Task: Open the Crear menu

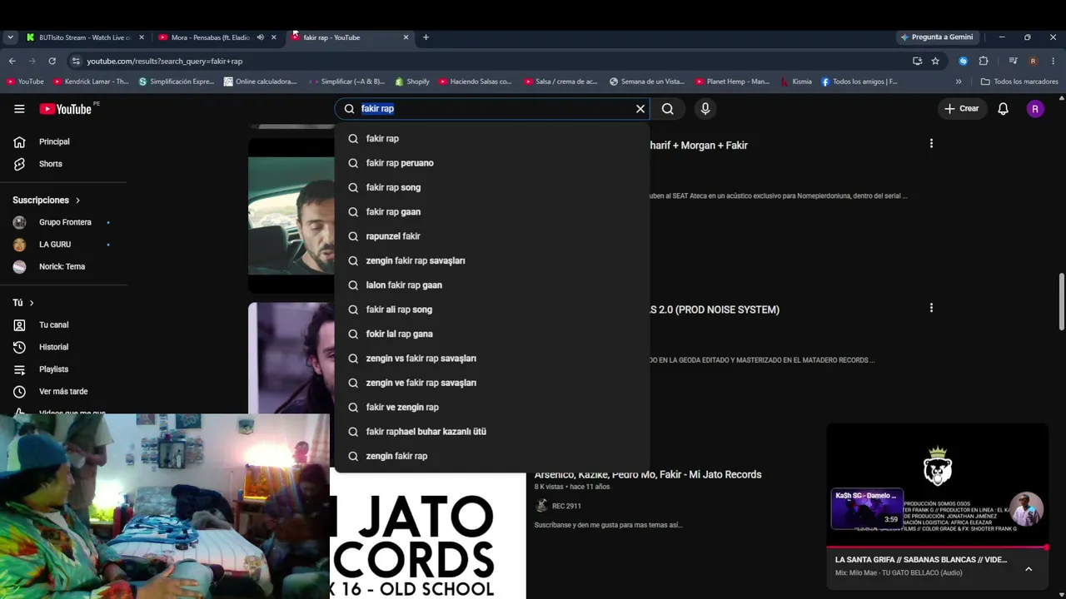Action: (x=961, y=109)
